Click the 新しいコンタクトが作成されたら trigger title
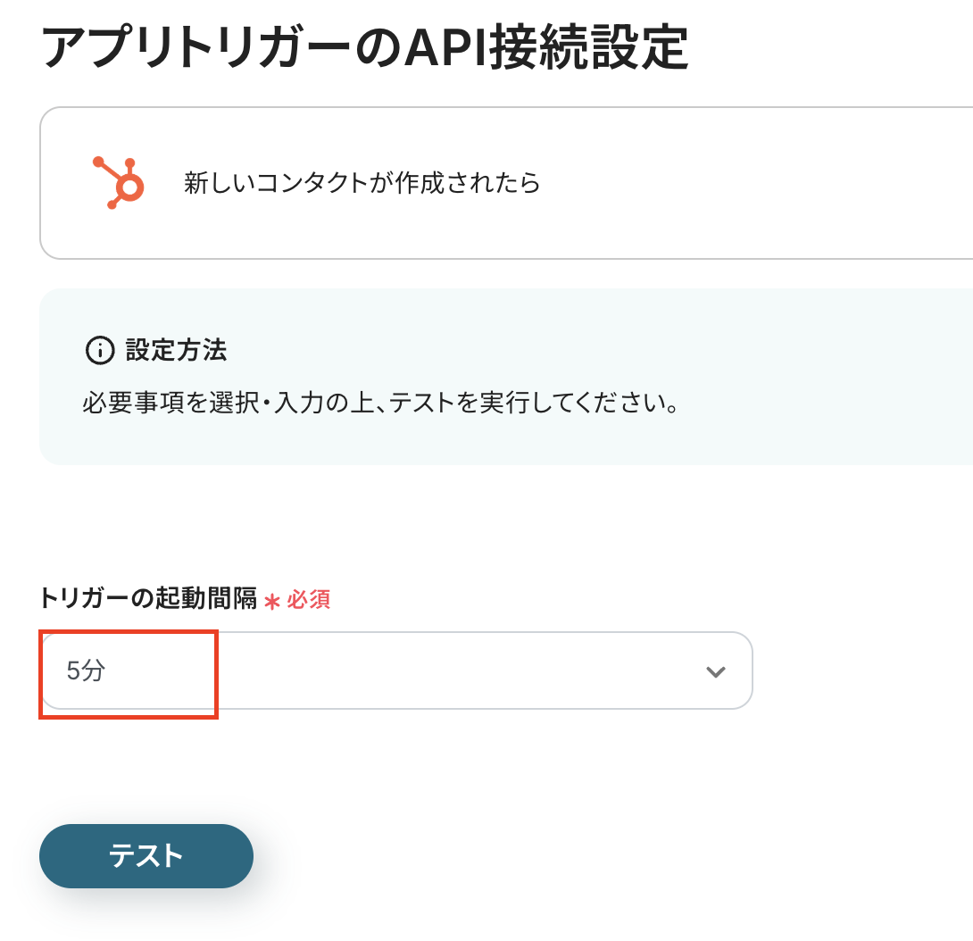 click(x=362, y=183)
